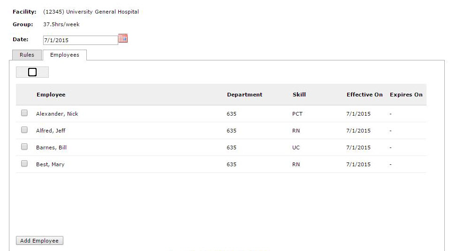The width and height of the screenshot is (456, 251).
Task: Click the UC skill cell for Barnes
Action: click(x=296, y=148)
